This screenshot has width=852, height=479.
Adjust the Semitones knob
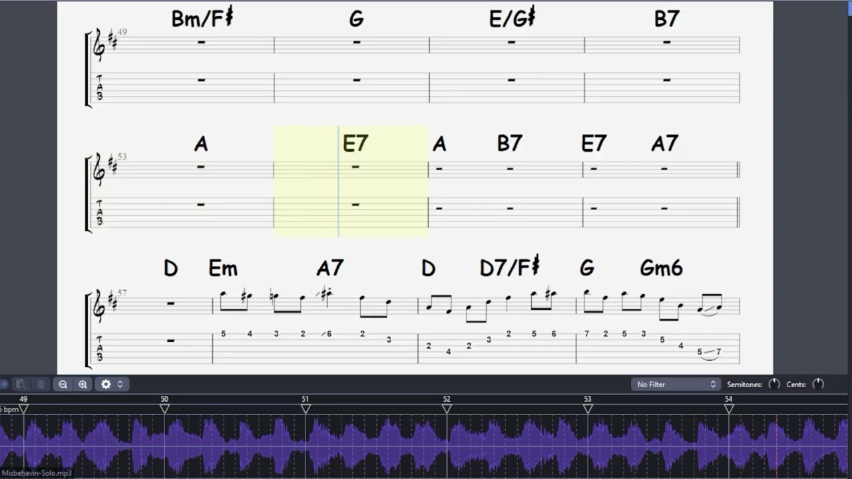[x=774, y=384]
